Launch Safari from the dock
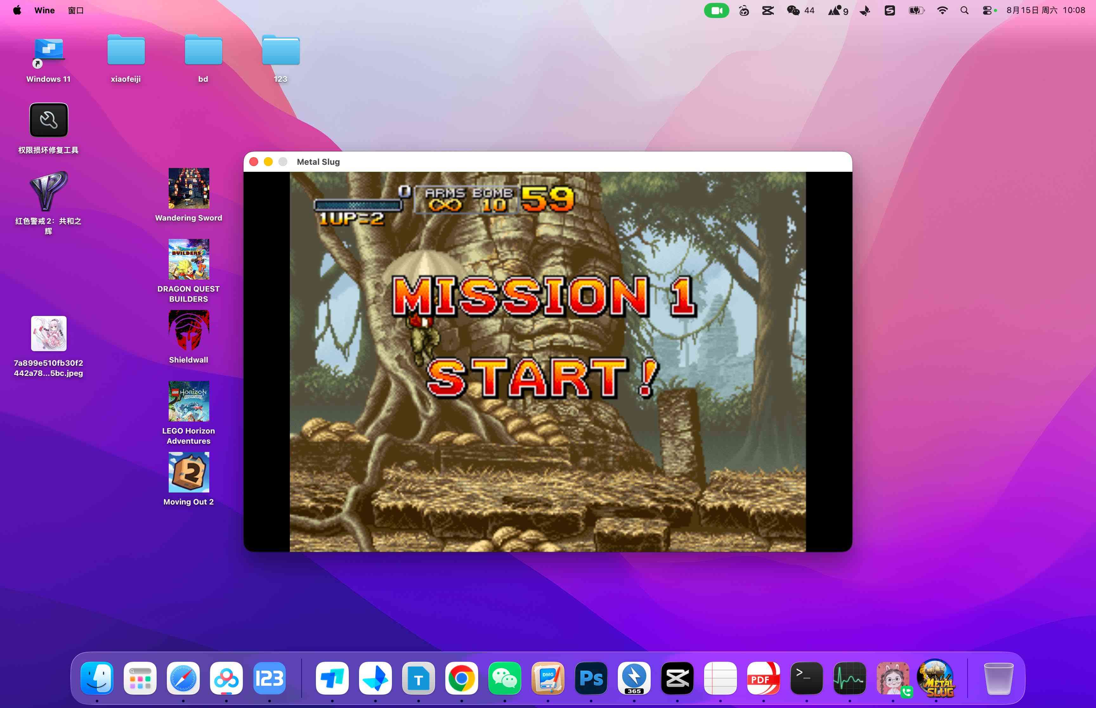This screenshot has height=708, width=1096. tap(183, 678)
